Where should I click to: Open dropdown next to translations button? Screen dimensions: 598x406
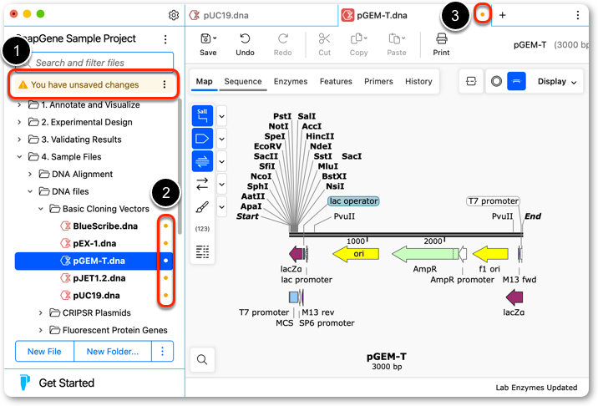pos(221,185)
